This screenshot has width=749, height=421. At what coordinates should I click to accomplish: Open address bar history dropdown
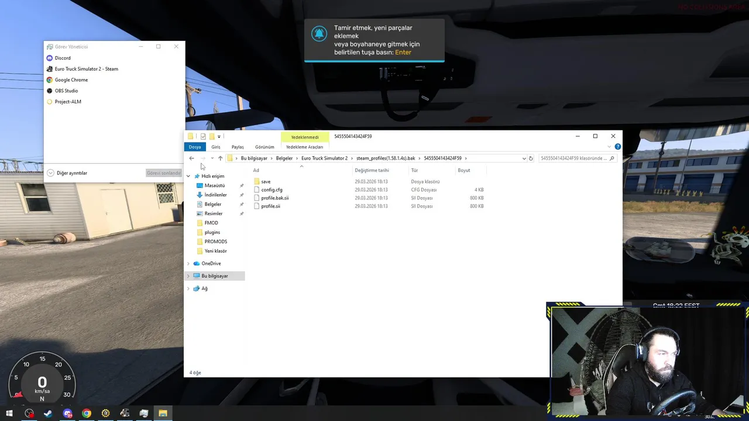tap(524, 158)
